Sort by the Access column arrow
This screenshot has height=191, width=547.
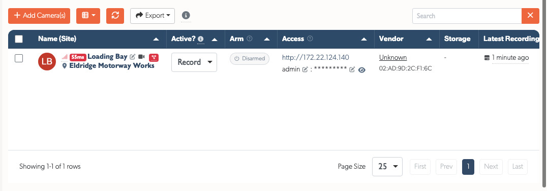pos(364,40)
